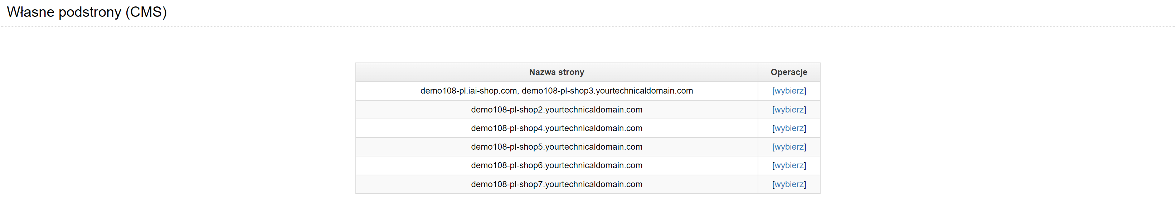Click the demo108-pl-shop2.yourtechnicaldomain.com page name
Screen dimensions: 1176x200
(x=557, y=110)
